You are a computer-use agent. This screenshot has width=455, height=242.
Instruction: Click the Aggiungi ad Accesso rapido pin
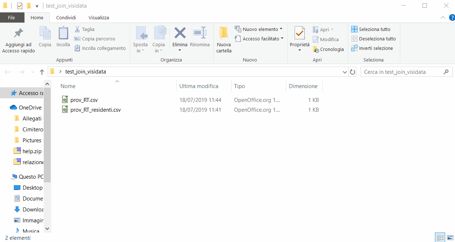(x=18, y=33)
